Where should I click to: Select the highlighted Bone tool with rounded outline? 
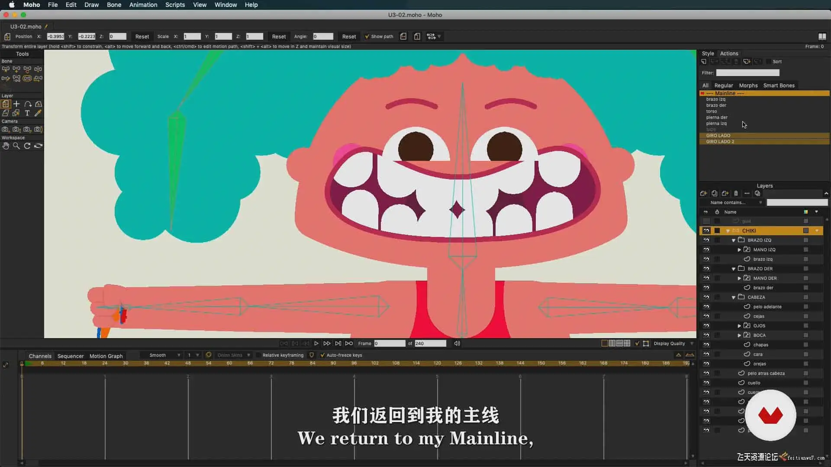tap(27, 79)
